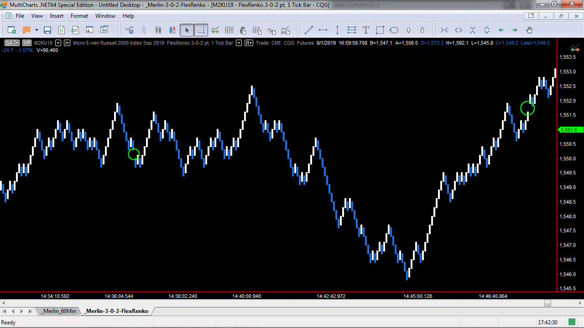
Task: Open the File menu
Action: click(x=20, y=16)
